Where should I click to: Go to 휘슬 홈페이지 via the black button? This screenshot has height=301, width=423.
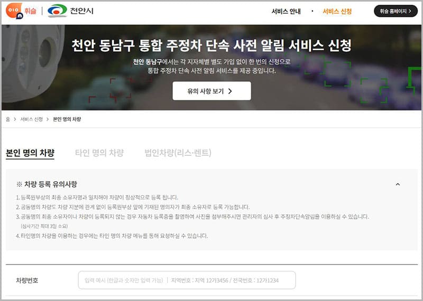tap(395, 11)
